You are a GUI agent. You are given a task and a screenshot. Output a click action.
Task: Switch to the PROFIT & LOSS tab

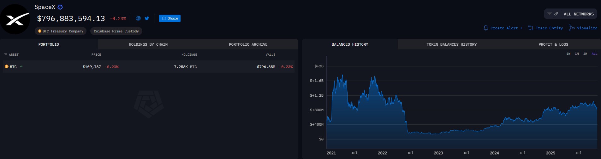[553, 44]
